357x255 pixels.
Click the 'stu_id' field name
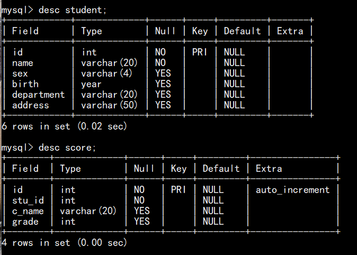click(28, 201)
